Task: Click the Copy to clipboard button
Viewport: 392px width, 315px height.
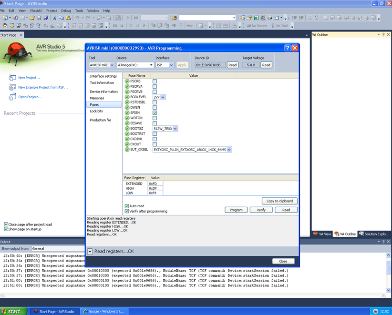Action: click(x=279, y=201)
